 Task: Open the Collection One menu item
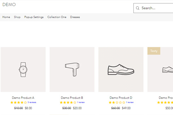click(57, 17)
